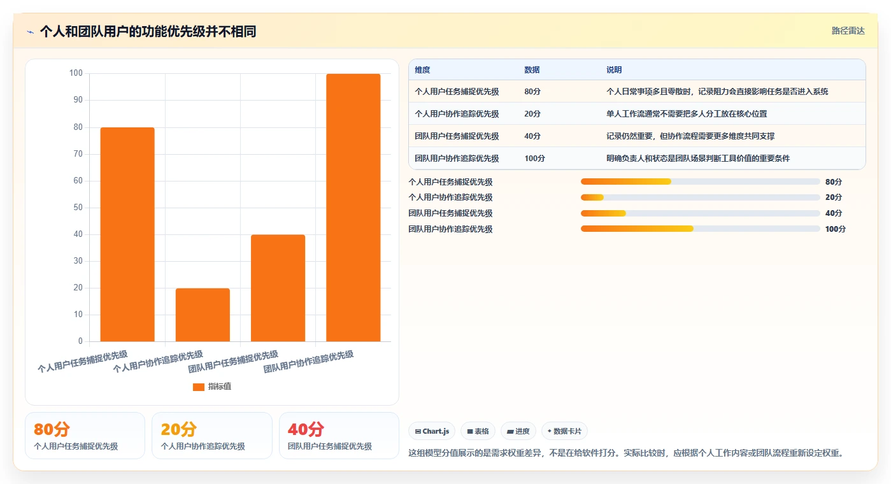Viewport: 891px width, 484px height.
Task: Open the red 40分 data card
Action: [x=339, y=436]
